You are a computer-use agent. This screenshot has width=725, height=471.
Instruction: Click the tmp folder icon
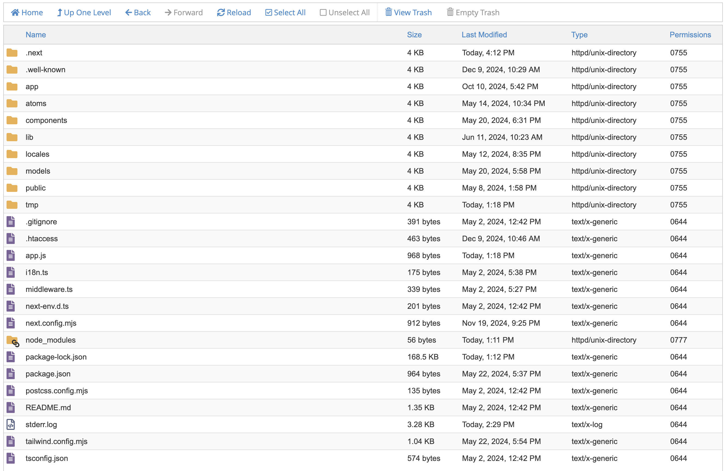click(12, 205)
